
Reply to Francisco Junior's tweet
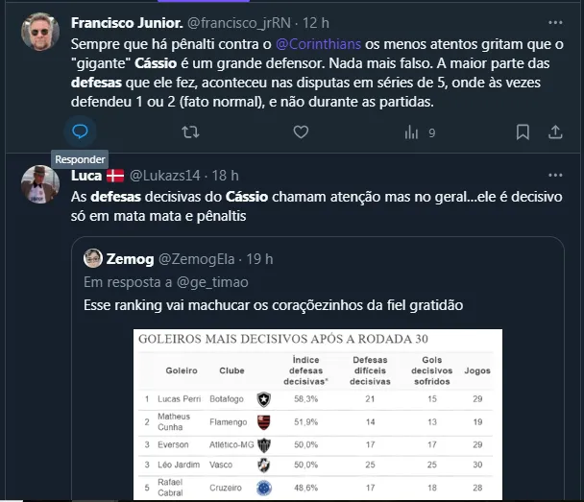(x=82, y=131)
